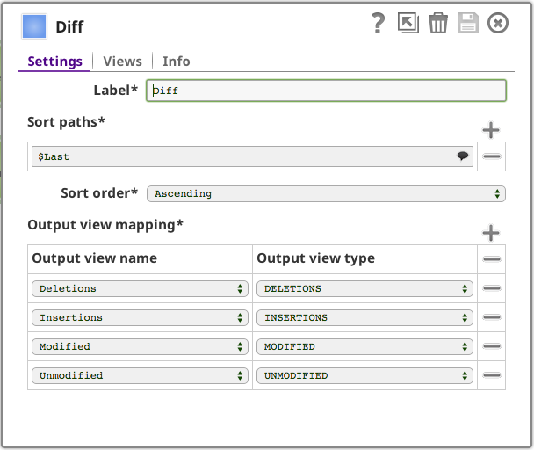
Task: Close the Diff dialog
Action: (x=498, y=24)
